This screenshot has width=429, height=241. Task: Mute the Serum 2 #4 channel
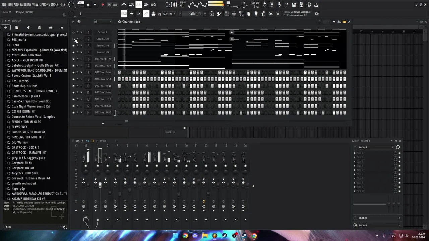point(73,52)
